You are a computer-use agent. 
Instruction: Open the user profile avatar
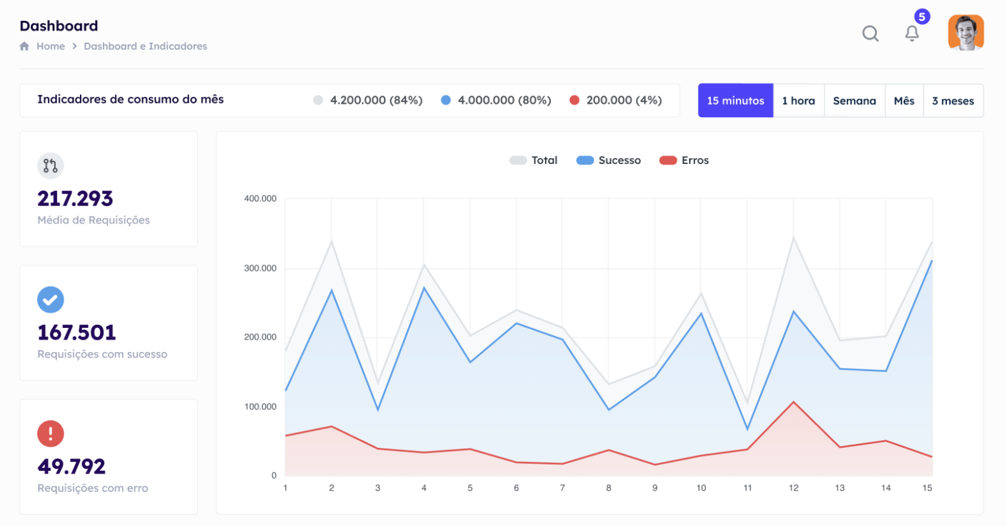(966, 32)
